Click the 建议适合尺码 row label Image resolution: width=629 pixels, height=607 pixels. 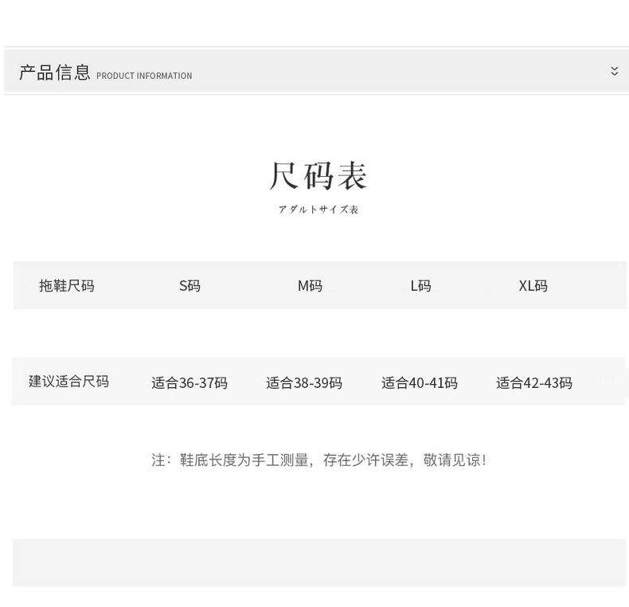click(68, 382)
